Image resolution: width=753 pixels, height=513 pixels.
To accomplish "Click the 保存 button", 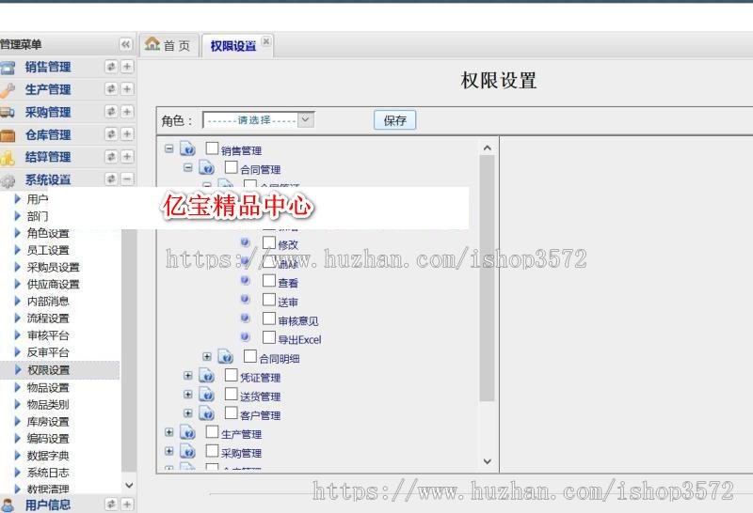I will coord(394,120).
